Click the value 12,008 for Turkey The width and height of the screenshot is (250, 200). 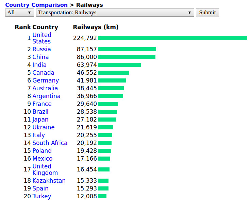pyautogui.click(x=87, y=196)
